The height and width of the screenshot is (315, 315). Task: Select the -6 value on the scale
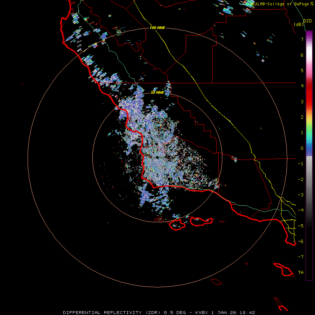pyautogui.click(x=301, y=241)
